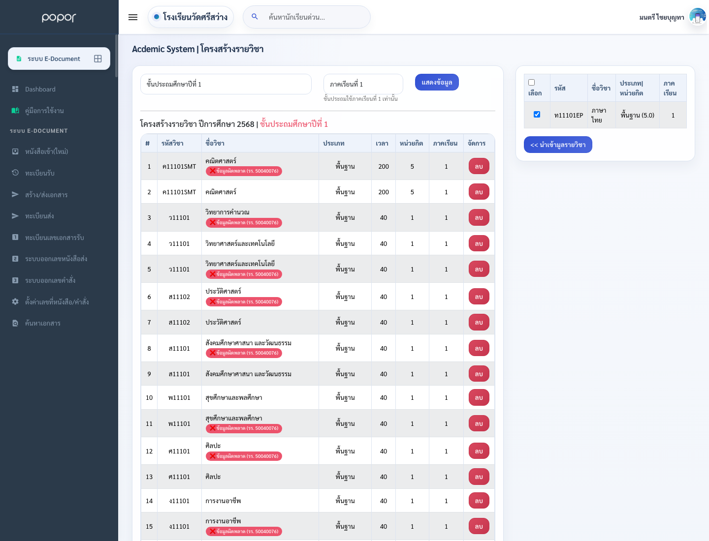Screen dimensions: 709x541
Task: Open the สร้าง/ส่งเอกสาร send icon
Action: click(x=15, y=195)
